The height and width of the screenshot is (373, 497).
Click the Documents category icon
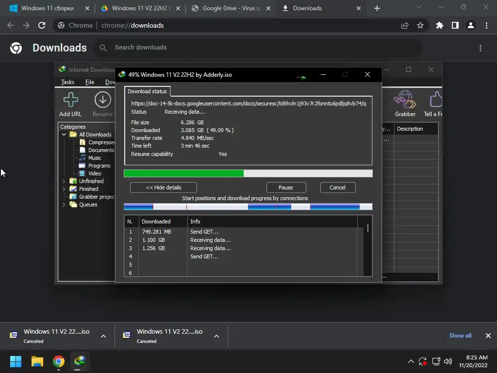(x=83, y=150)
